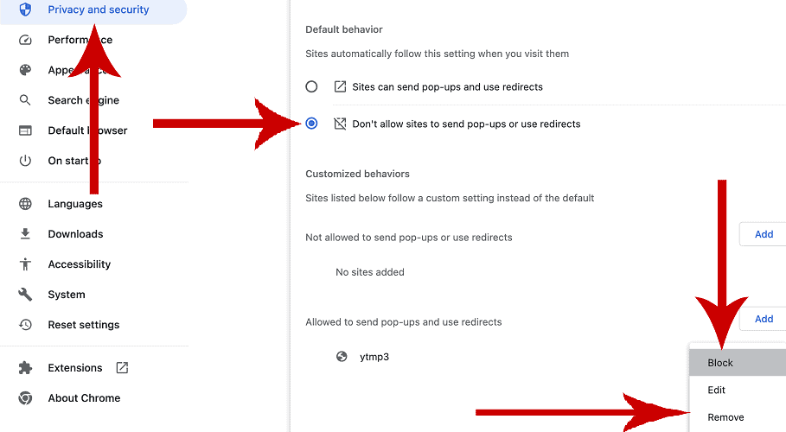The image size is (786, 432).
Task: Add a site to the not-allowed list
Action: tap(763, 234)
